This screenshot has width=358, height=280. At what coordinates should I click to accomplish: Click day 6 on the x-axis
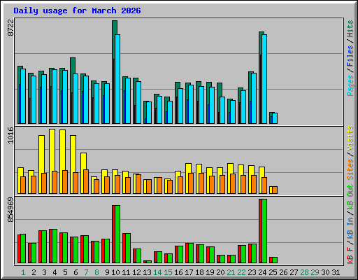(x=76, y=272)
